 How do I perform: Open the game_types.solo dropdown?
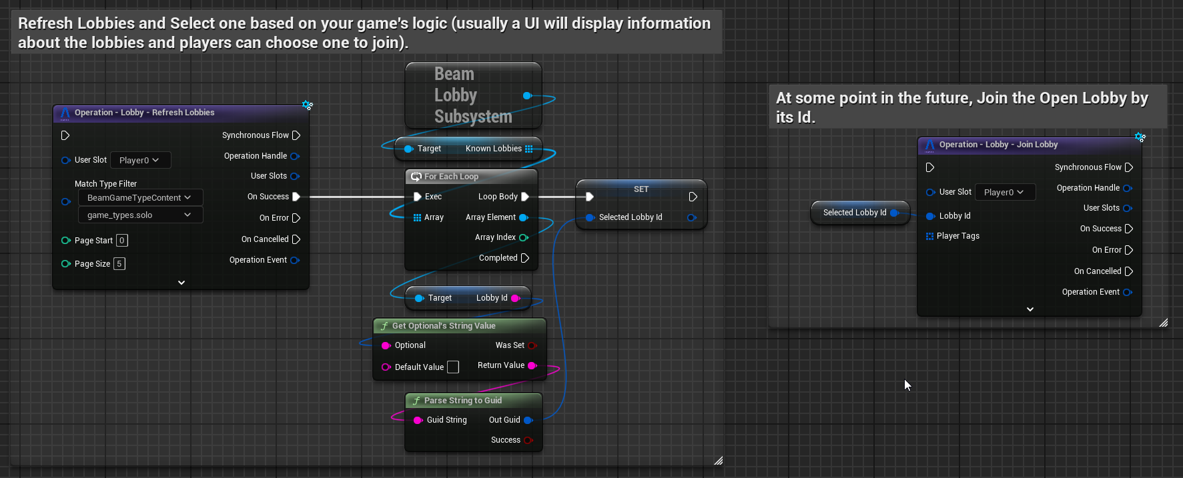(x=139, y=215)
